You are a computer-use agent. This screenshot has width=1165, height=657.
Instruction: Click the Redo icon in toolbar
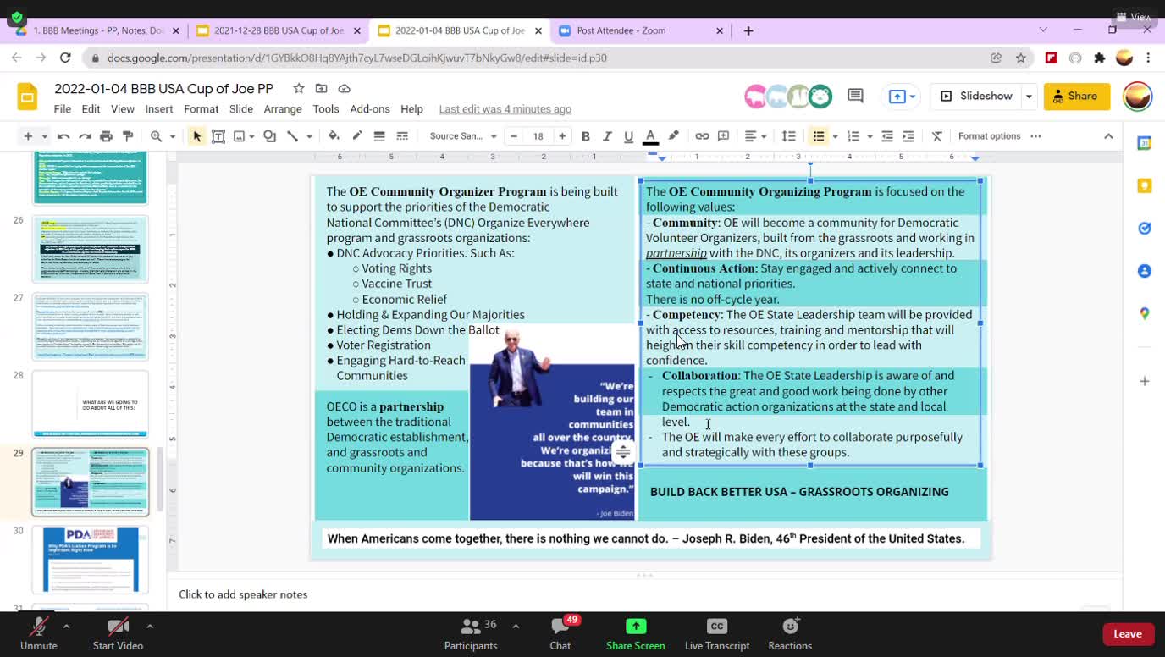(x=85, y=136)
